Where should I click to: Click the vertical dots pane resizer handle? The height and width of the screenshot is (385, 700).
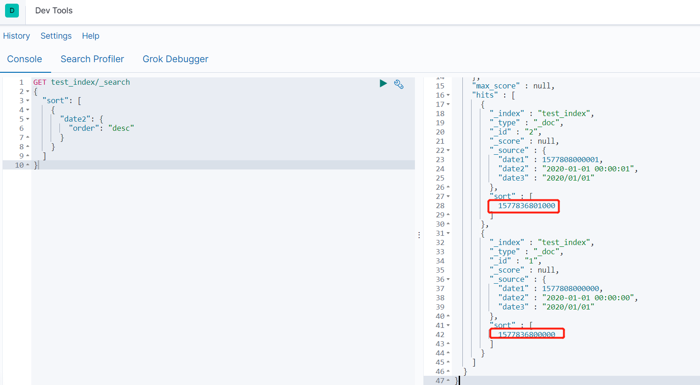click(x=419, y=235)
